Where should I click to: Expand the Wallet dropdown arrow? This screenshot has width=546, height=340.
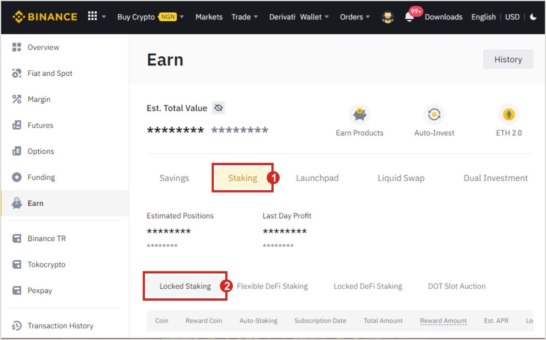(x=327, y=17)
